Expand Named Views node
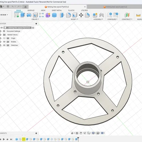Image resolution: width=142 pixels, height=142 pixels. (1, 35)
